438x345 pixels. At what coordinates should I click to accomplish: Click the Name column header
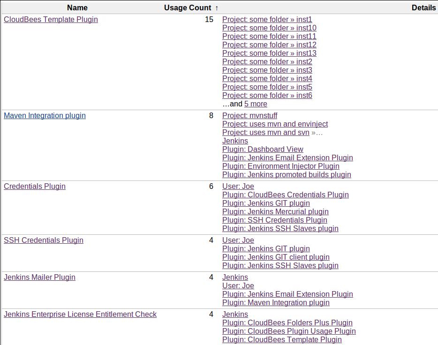tap(77, 7)
